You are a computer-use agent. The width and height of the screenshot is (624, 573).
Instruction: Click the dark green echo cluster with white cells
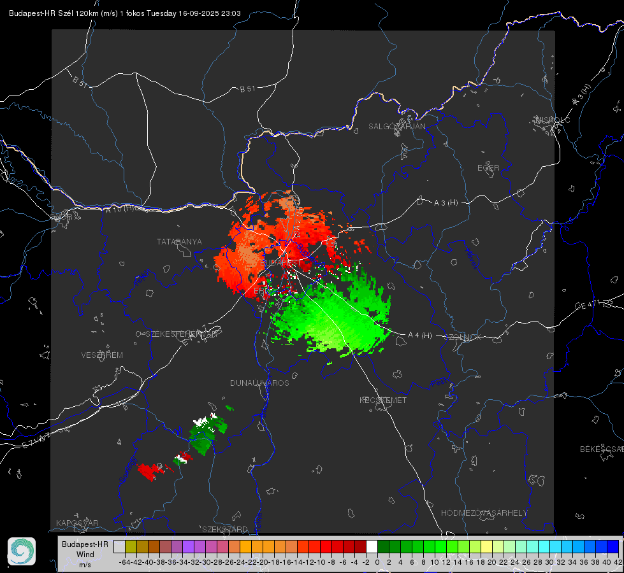tap(208, 434)
